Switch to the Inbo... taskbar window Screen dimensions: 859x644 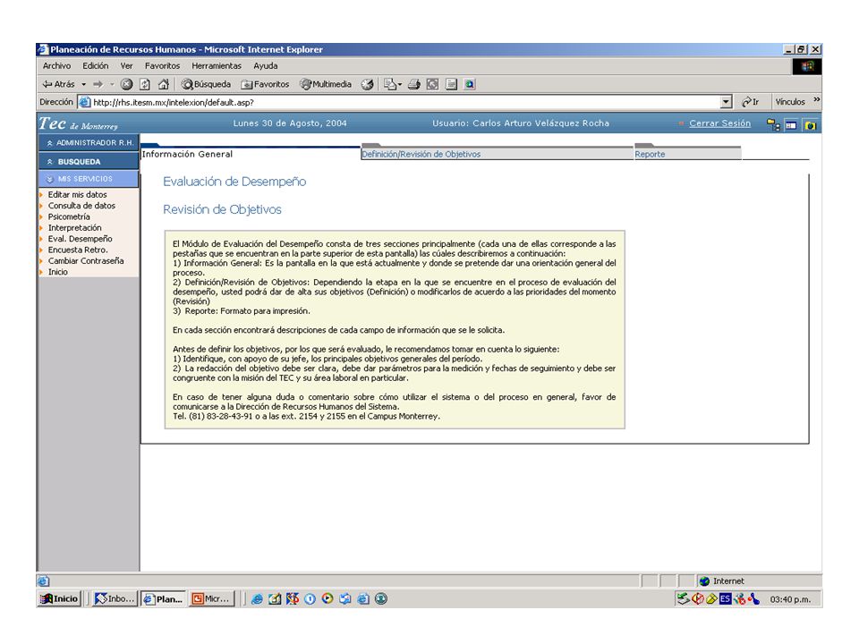tap(115, 599)
